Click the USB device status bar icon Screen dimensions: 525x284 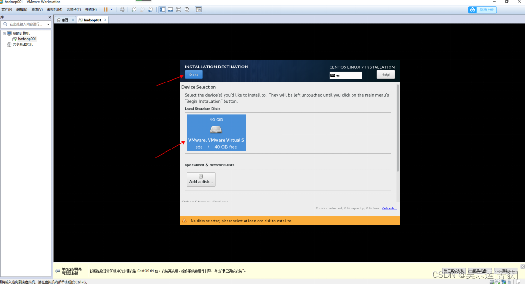510,282
